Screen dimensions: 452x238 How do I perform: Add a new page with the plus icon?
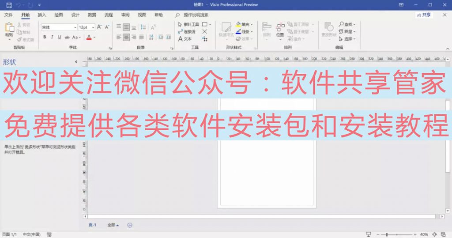(130, 225)
